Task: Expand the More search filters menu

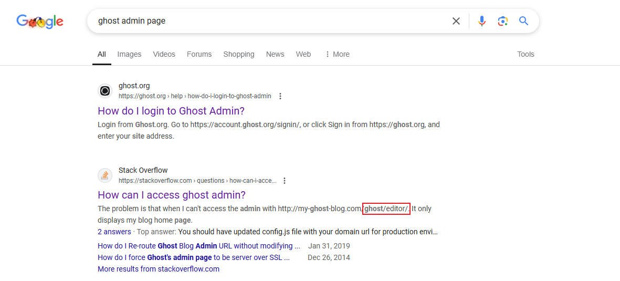Action: tap(337, 54)
